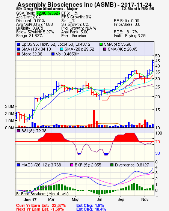Click the green SMA (4) legend swatch
Viewport: 169px width, 211px height.
[x=101, y=44]
